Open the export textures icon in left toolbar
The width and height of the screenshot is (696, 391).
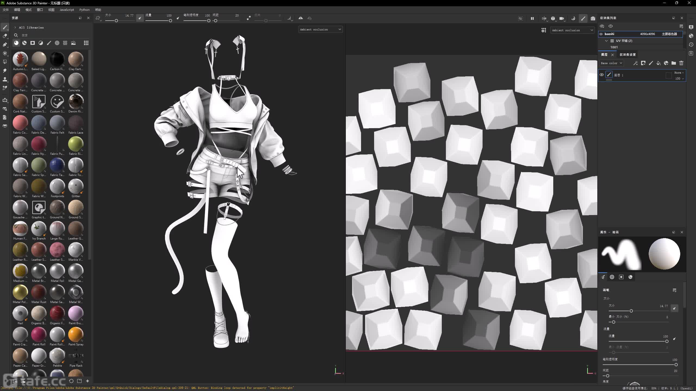(5, 100)
